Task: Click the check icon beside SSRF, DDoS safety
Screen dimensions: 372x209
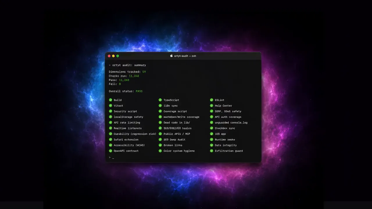Action: coord(212,111)
